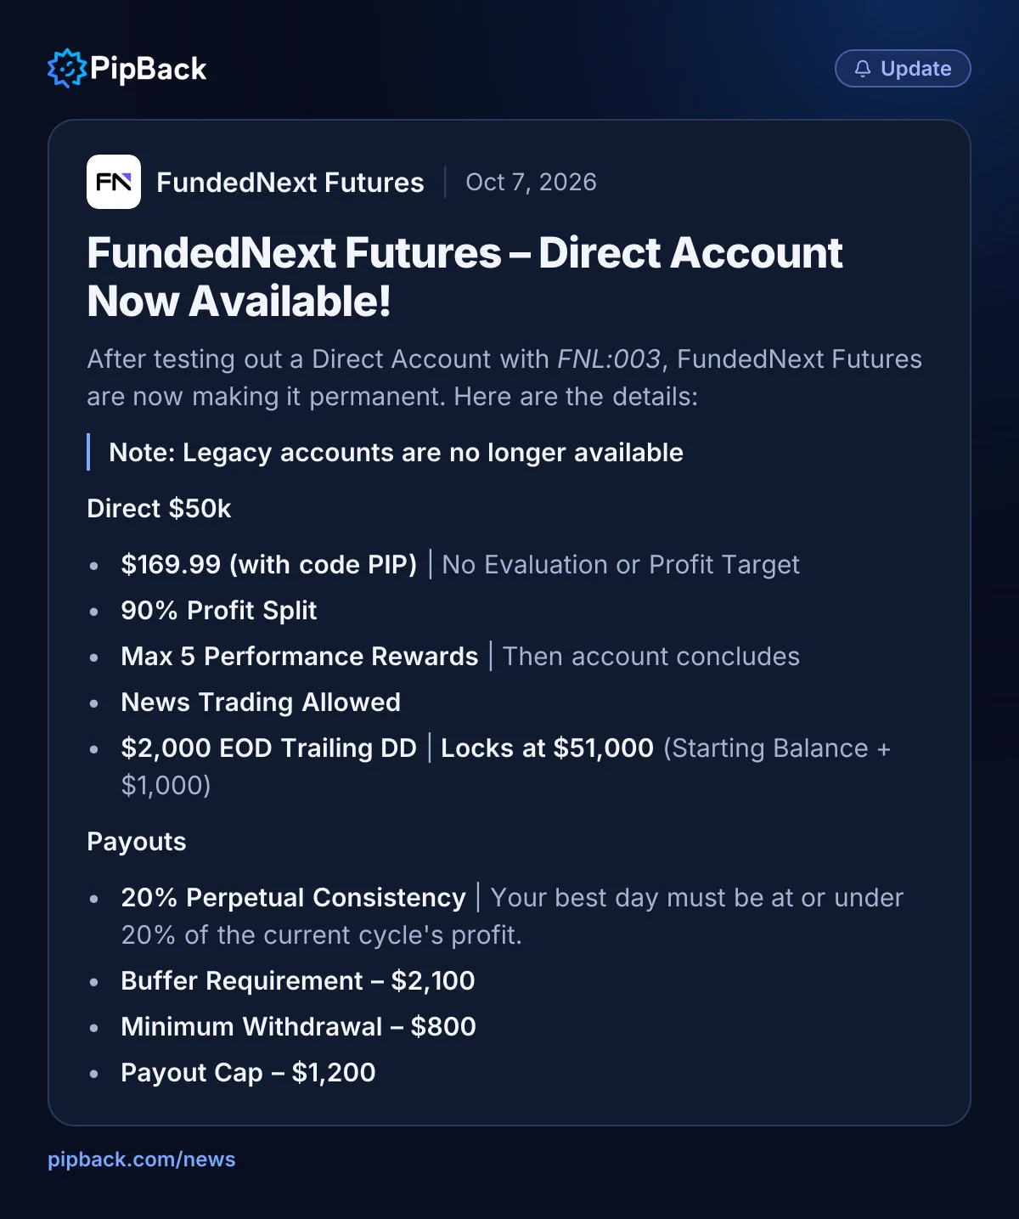Click the FNL:003 italic reference text
Image resolution: width=1019 pixels, height=1219 pixels.
click(x=608, y=359)
